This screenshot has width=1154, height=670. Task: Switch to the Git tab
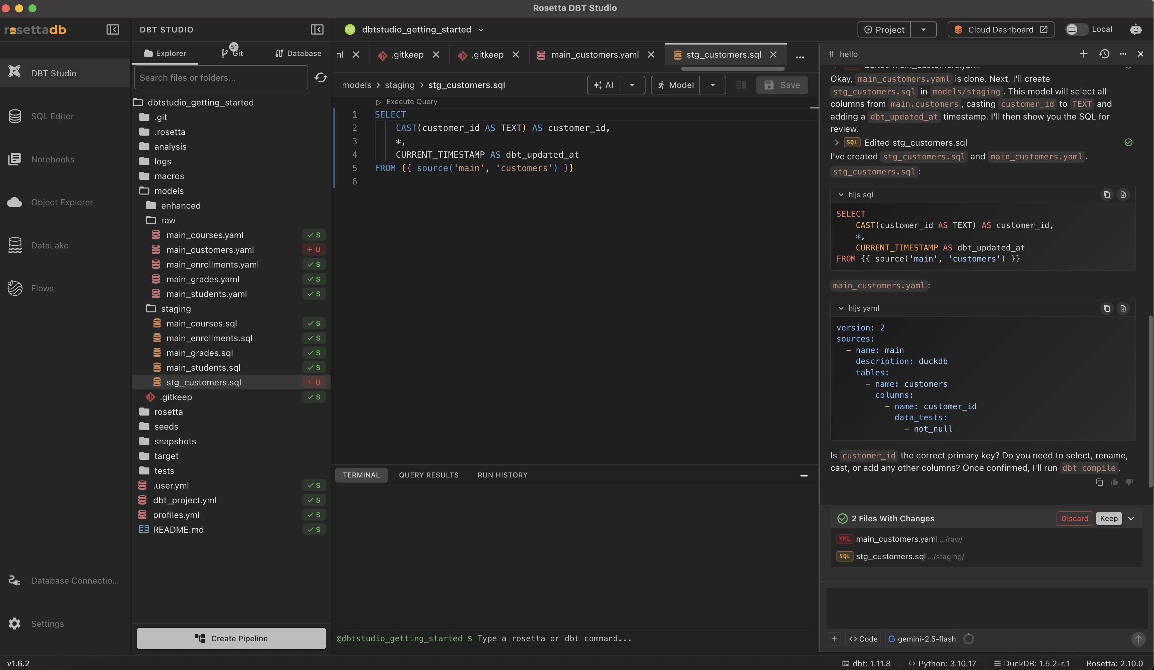click(x=232, y=53)
